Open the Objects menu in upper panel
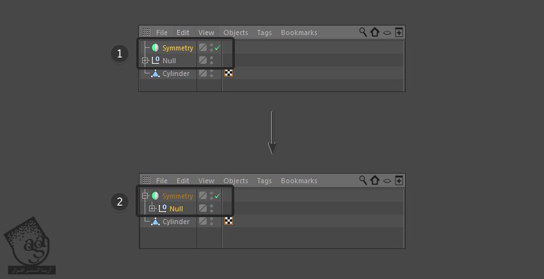 point(236,33)
